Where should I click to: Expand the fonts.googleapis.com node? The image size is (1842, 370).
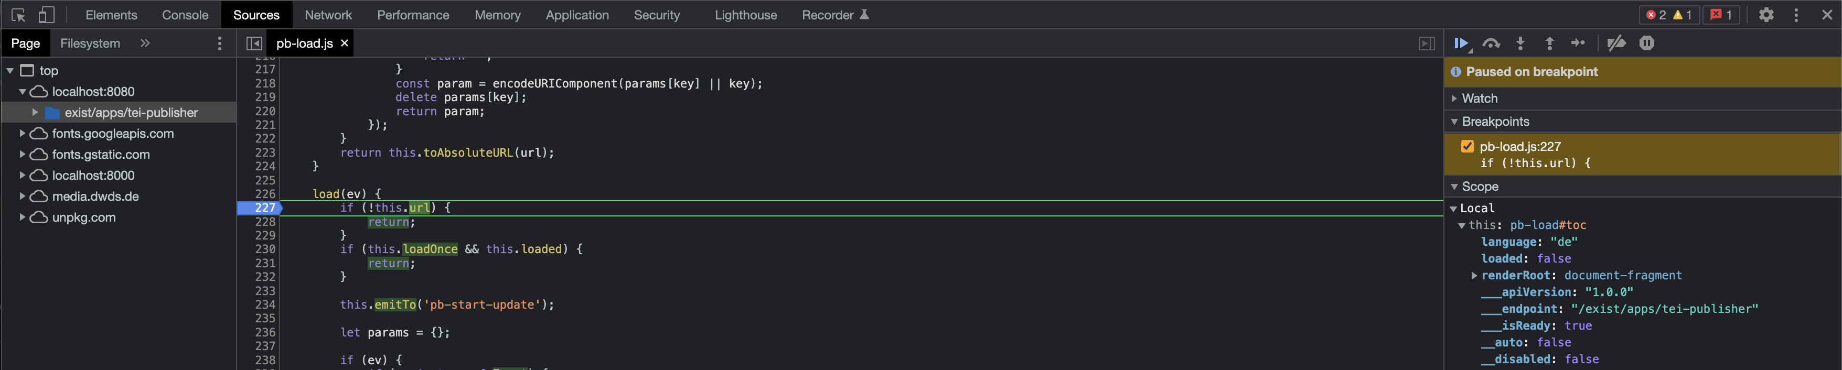click(22, 134)
